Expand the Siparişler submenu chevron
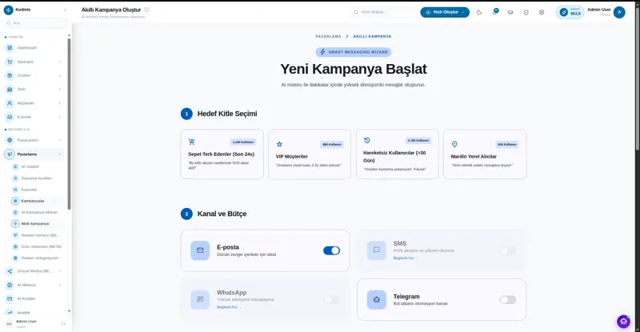This screenshot has width=640, height=332. 59,62
